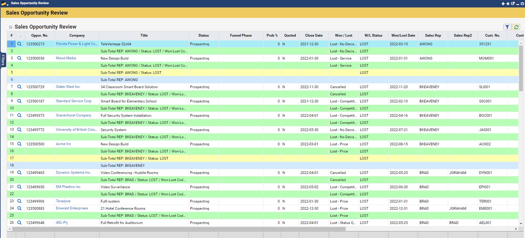
Task: Expand the Filters side panel tab
Action: (3, 60)
